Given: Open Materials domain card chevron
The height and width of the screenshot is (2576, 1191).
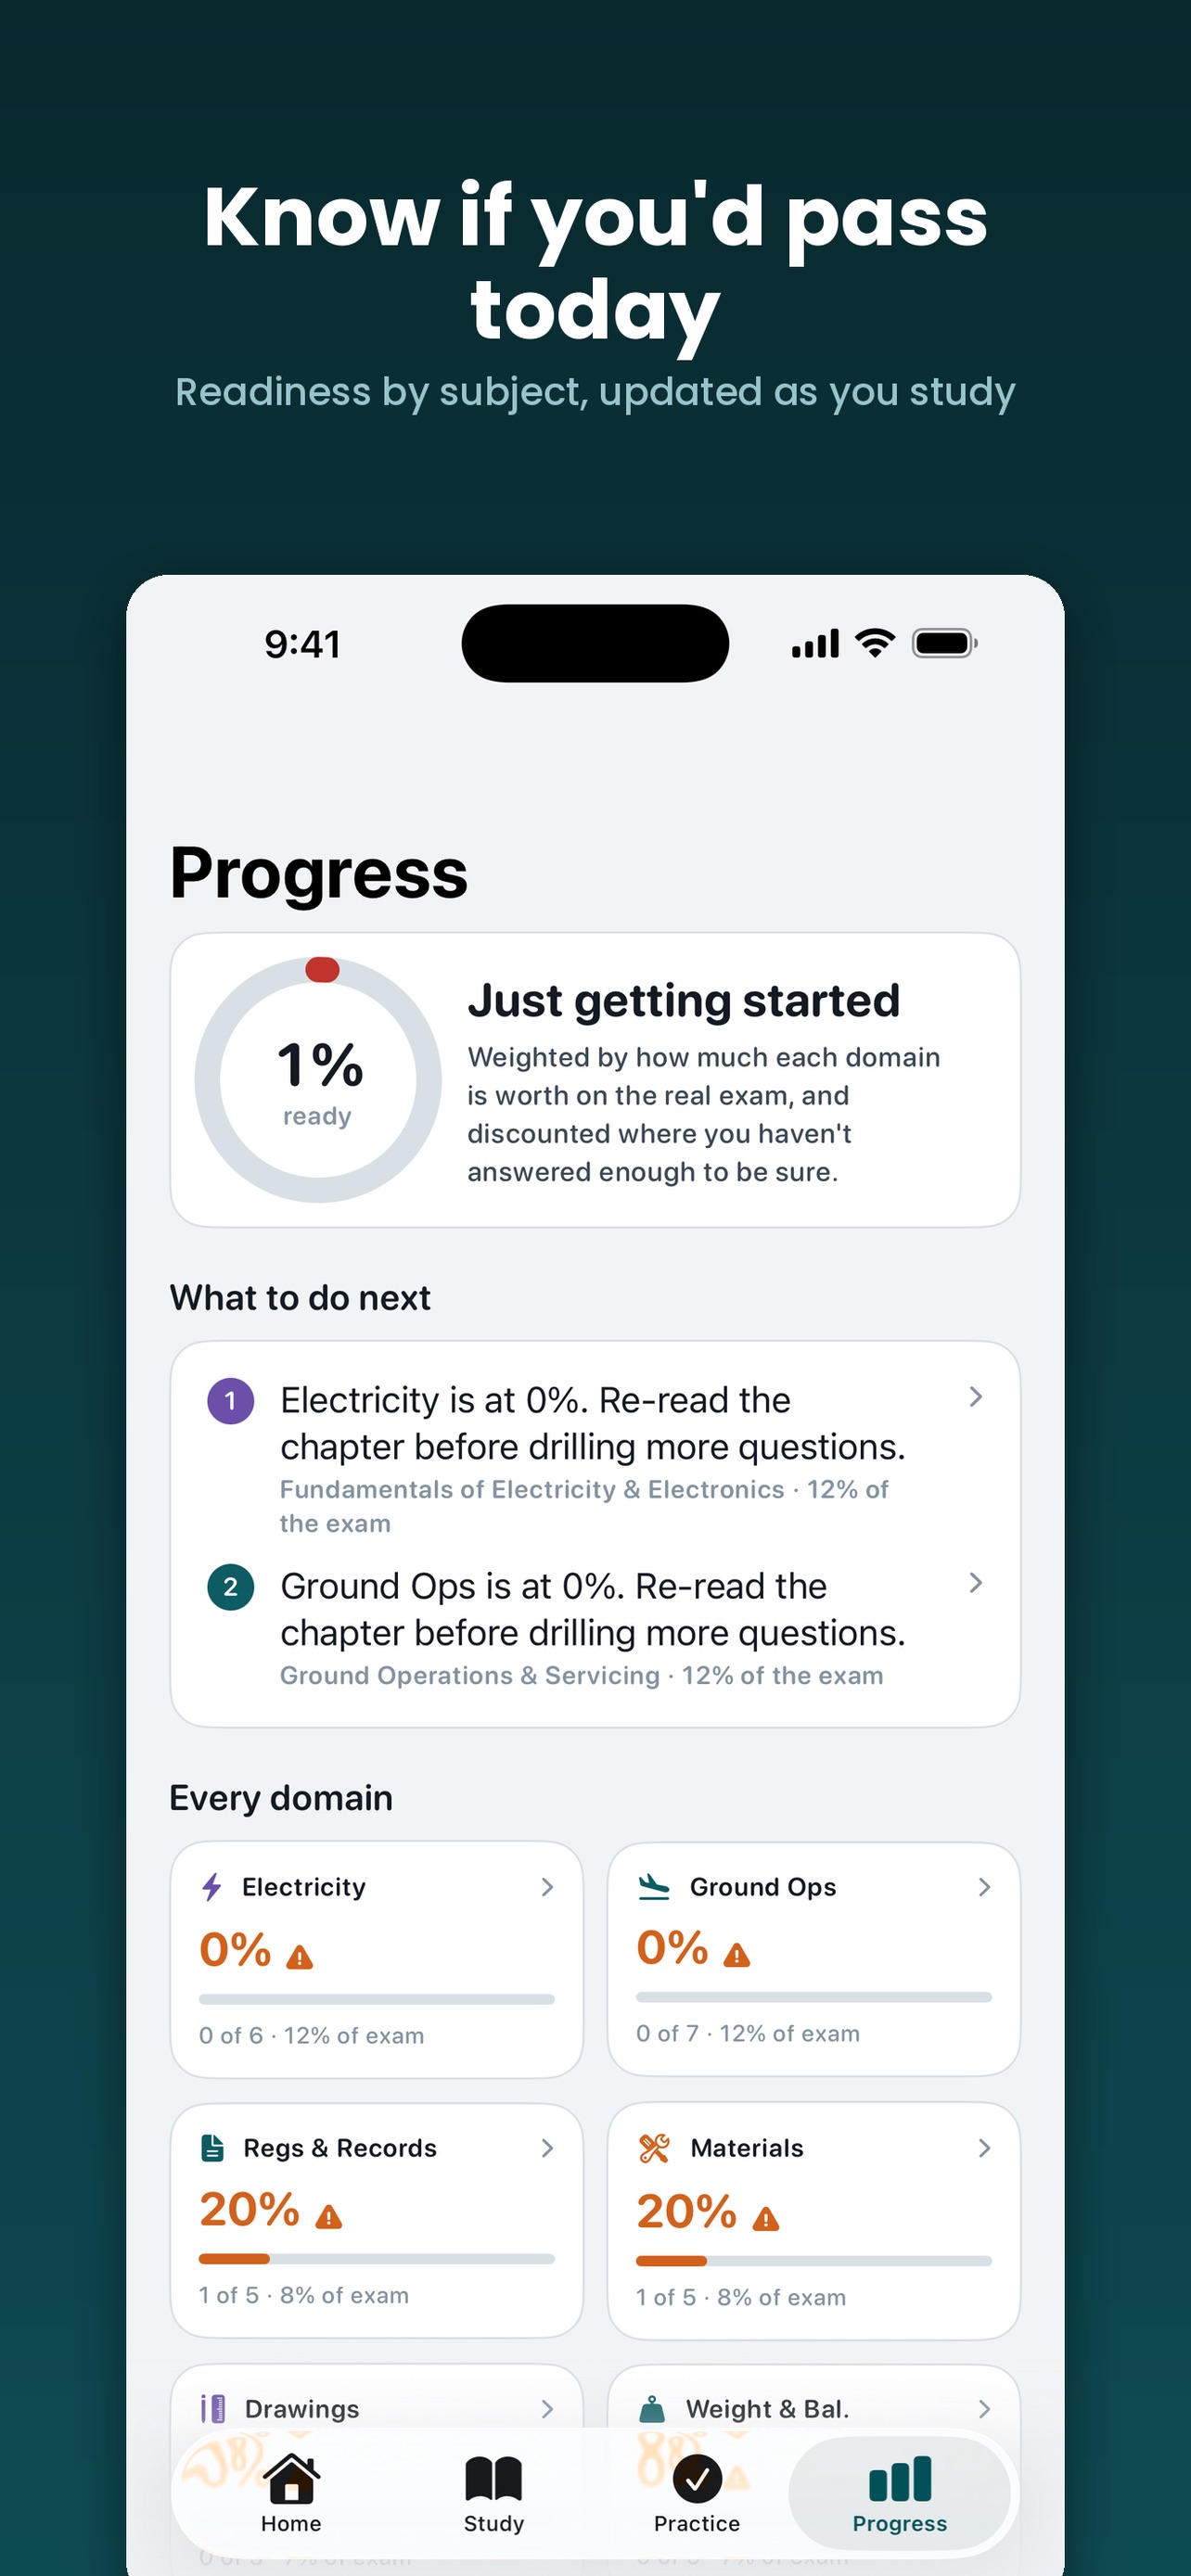Looking at the screenshot, I should [x=984, y=2148].
